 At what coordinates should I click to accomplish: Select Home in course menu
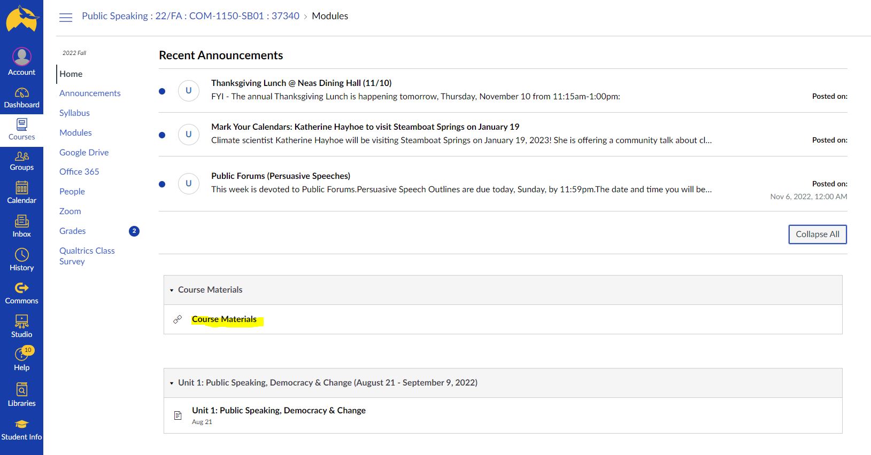click(x=71, y=74)
